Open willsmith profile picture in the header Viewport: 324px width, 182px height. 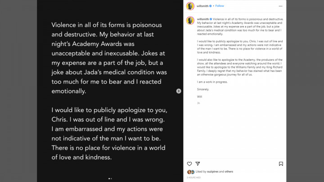click(190, 6)
